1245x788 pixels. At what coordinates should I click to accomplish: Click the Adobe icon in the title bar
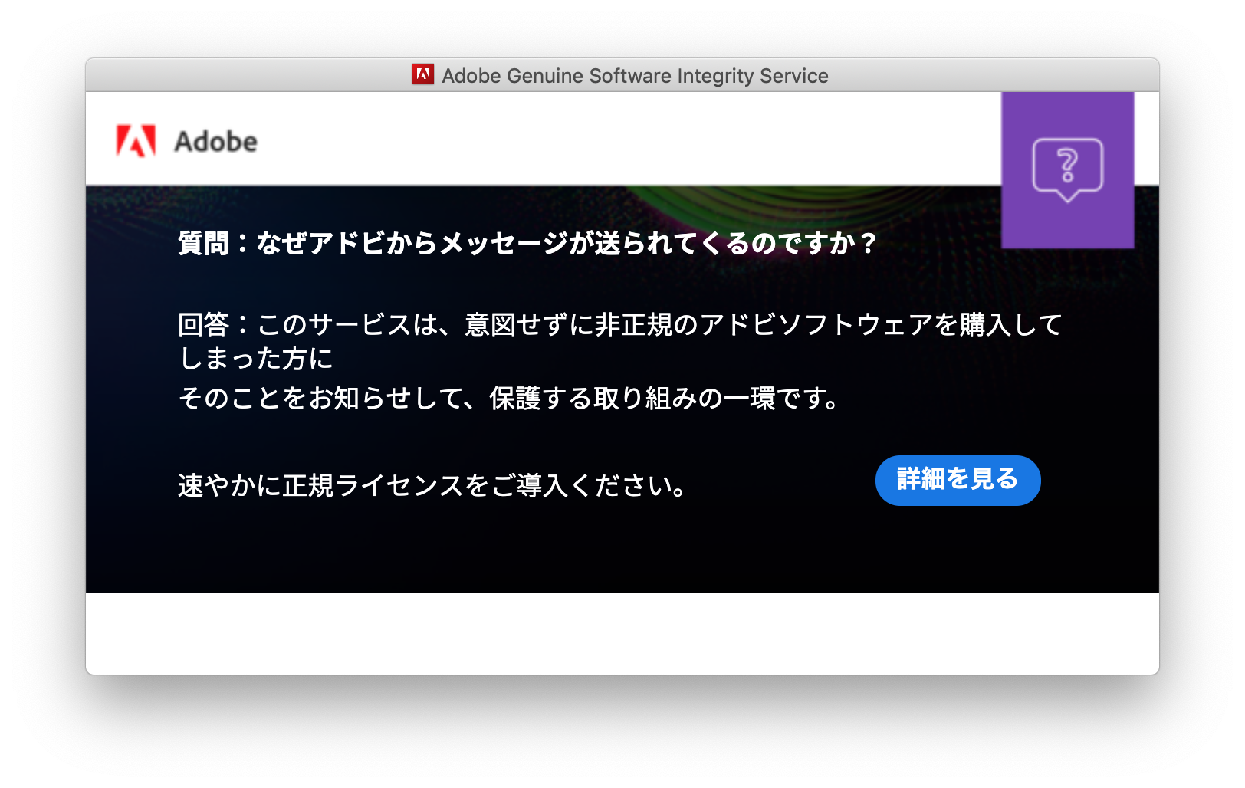423,74
